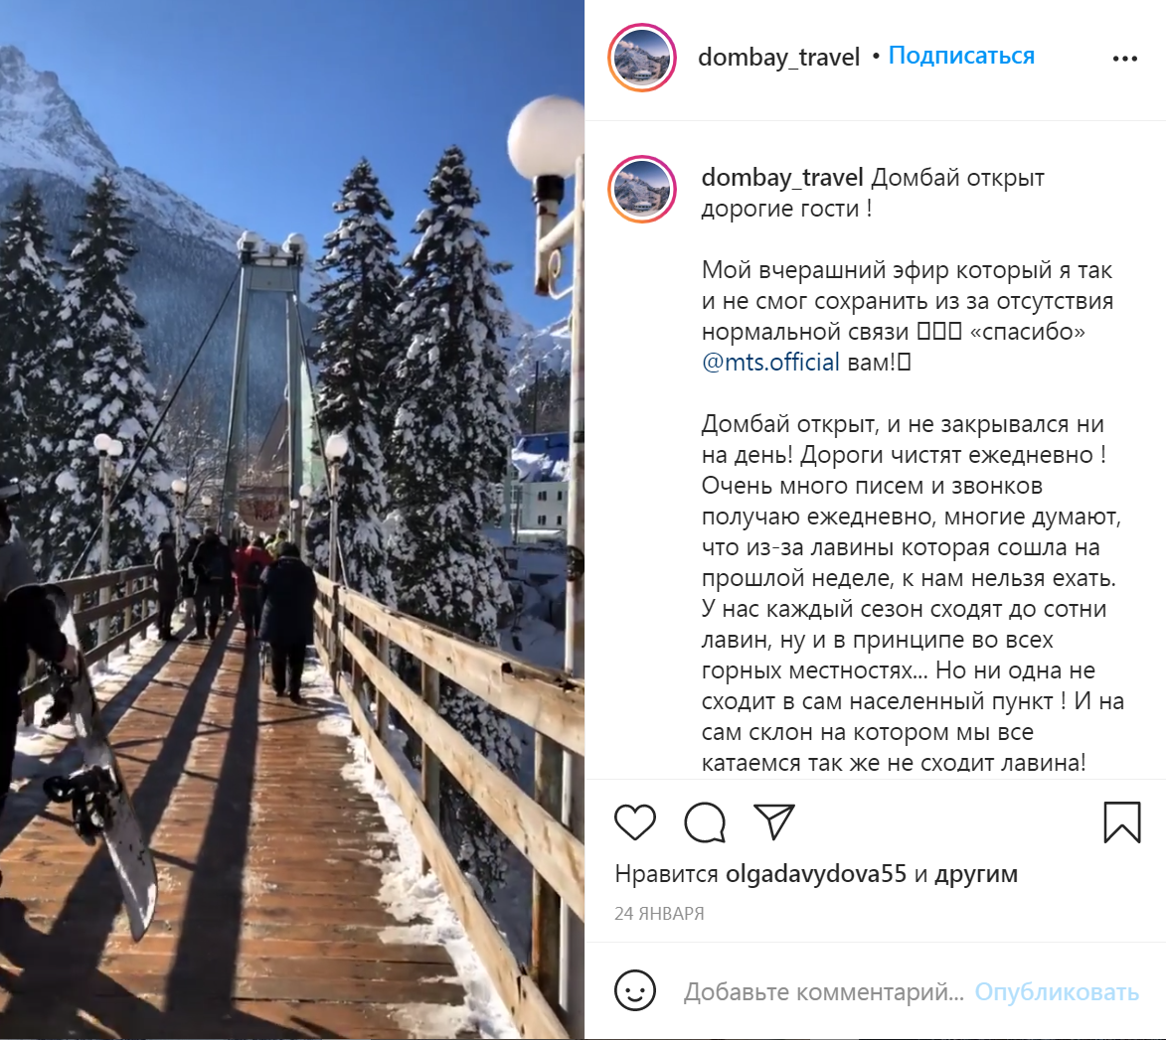Save the post with the bookmark icon

1122,822
